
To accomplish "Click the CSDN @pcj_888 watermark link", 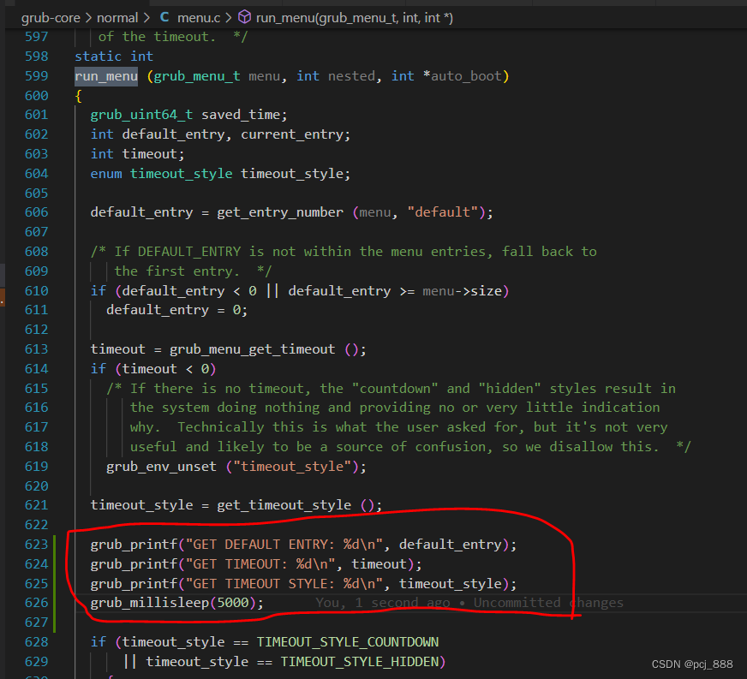I will pos(691,661).
